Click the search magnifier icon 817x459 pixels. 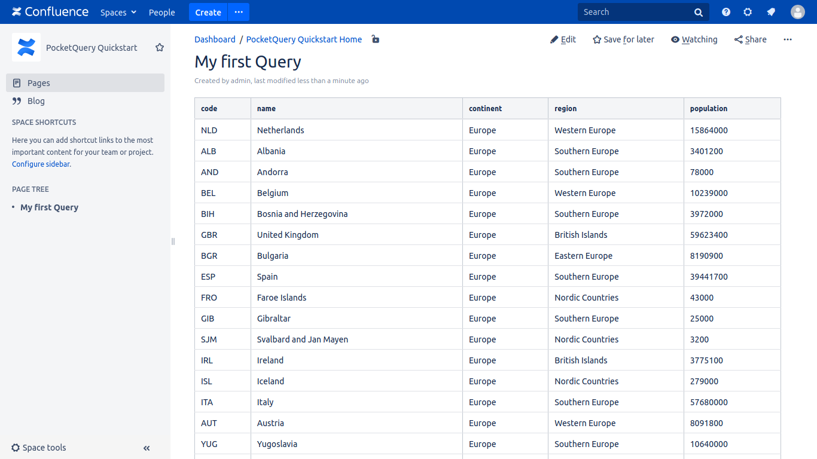(698, 13)
